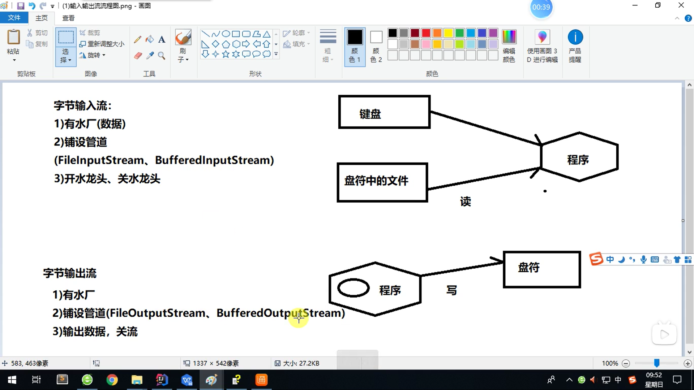Open Resize (重新调整大小) dialog

click(x=102, y=44)
